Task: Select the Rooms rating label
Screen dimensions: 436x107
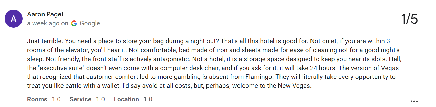Action: point(37,99)
